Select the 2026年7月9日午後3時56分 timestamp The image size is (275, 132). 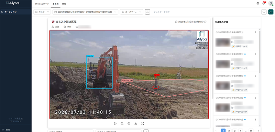[231, 54]
